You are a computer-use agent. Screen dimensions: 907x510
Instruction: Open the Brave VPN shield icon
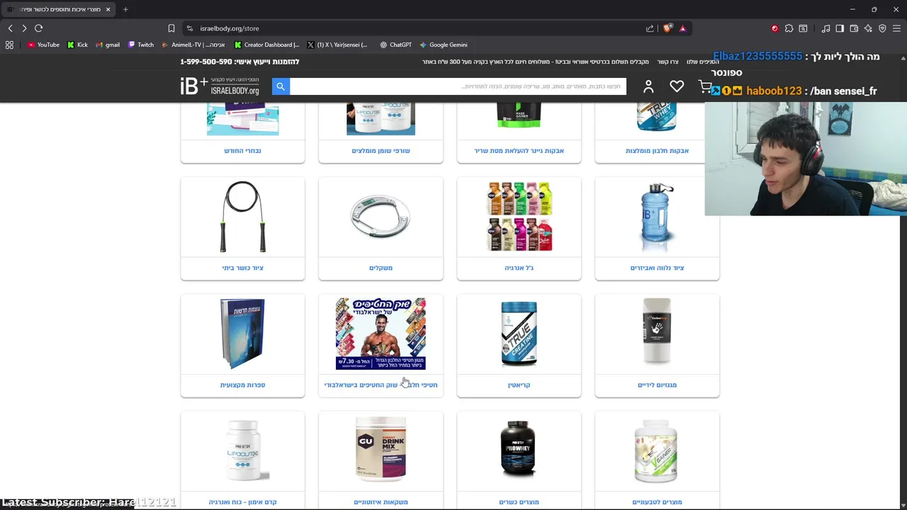click(882, 28)
